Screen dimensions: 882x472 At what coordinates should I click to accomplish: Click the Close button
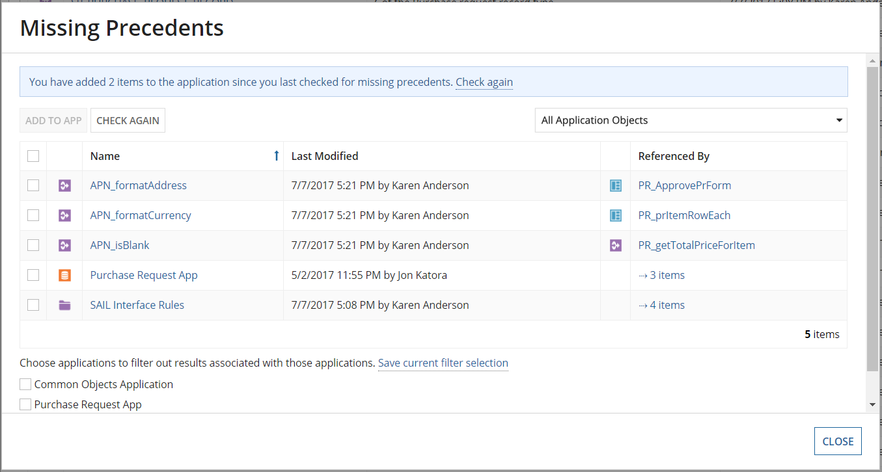[x=838, y=441]
